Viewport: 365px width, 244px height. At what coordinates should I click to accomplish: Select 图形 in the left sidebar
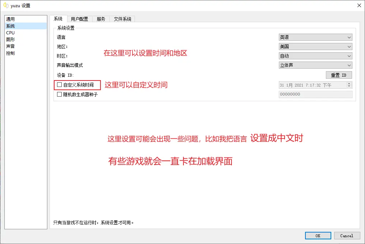(x=10, y=39)
